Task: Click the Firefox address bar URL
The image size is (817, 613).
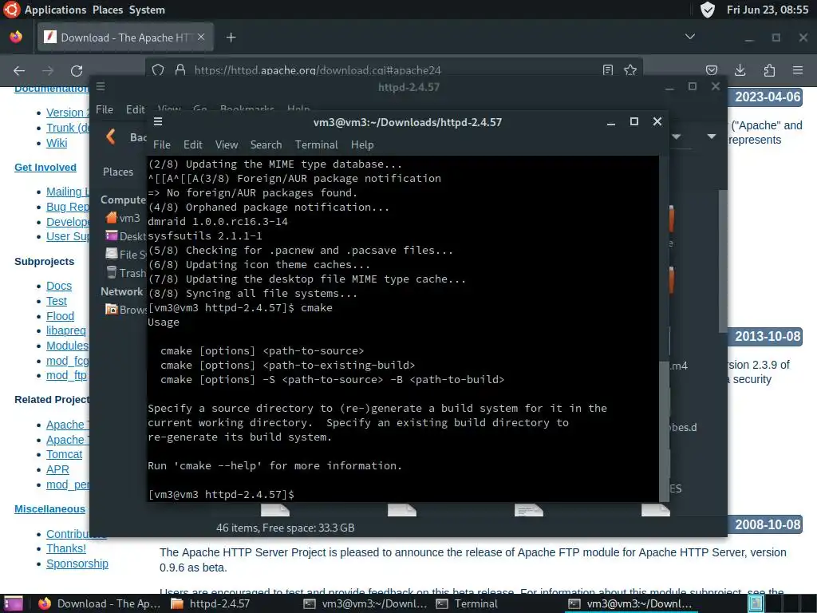Action: [318, 70]
